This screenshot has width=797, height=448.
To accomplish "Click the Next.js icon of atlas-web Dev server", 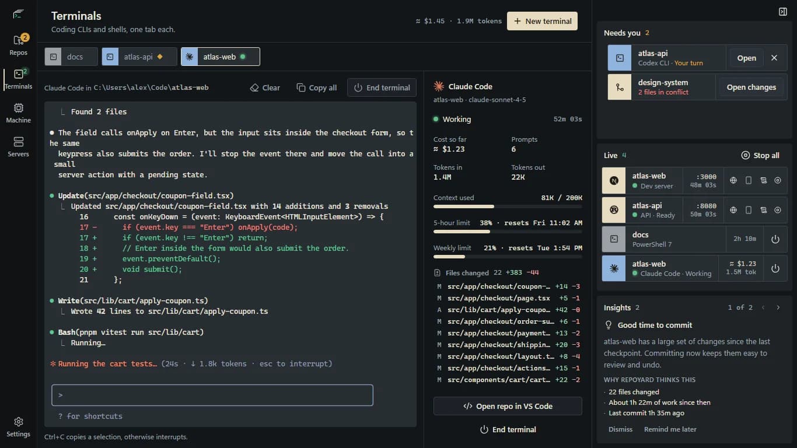I will (614, 180).
